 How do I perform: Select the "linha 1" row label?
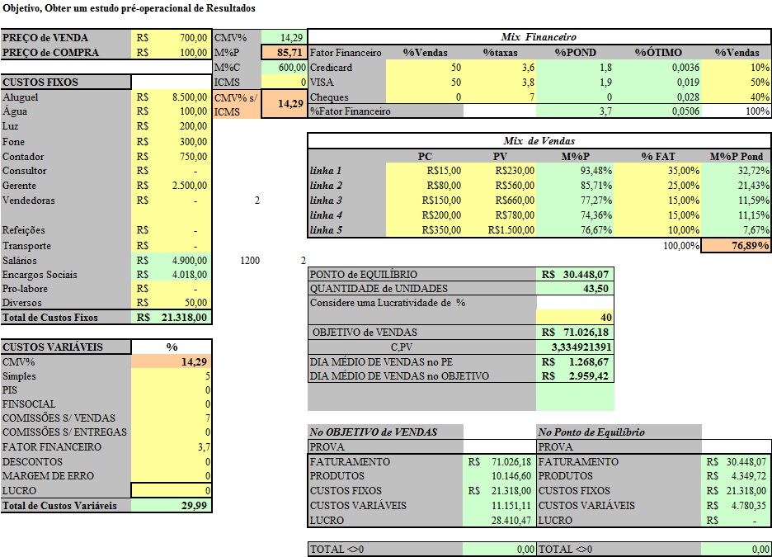point(326,171)
